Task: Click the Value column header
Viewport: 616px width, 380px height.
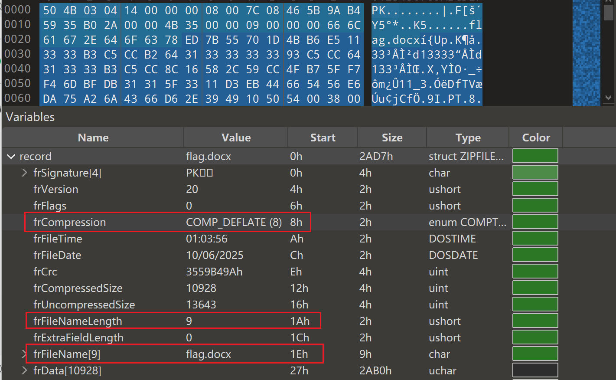Action: click(236, 138)
